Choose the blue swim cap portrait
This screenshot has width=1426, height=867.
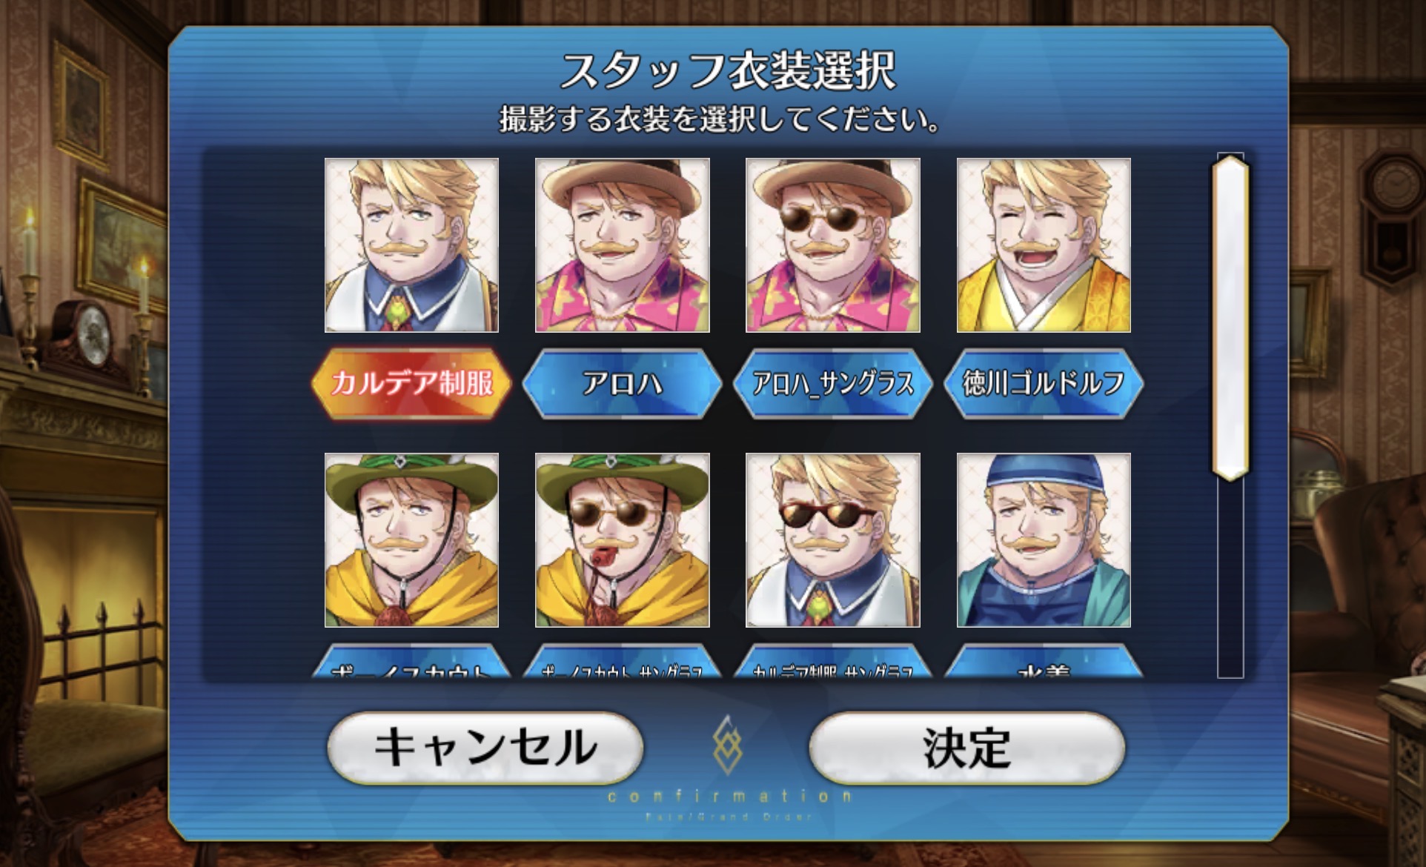1044,540
